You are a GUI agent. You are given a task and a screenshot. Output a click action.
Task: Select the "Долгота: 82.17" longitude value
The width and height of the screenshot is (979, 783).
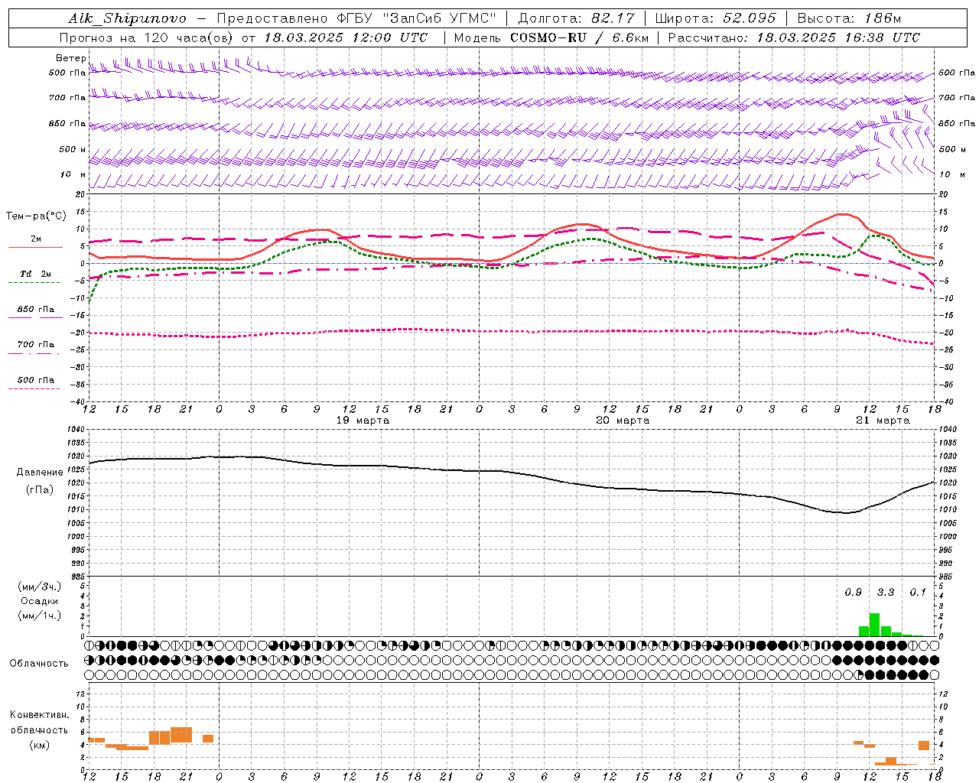click(x=577, y=18)
